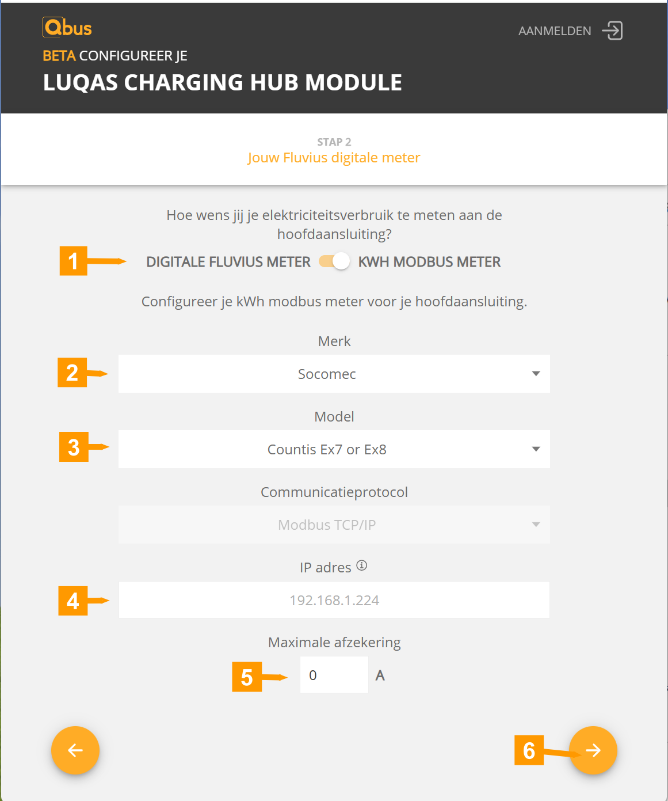The height and width of the screenshot is (801, 668).
Task: Click the Aanmelden link
Action: 555,31
